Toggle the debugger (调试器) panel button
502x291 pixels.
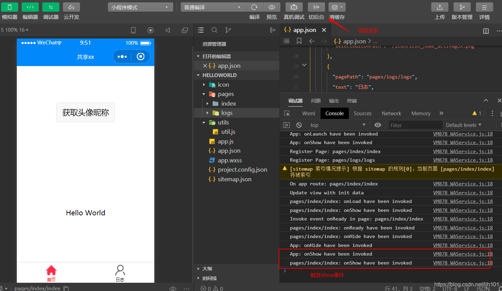click(51, 7)
